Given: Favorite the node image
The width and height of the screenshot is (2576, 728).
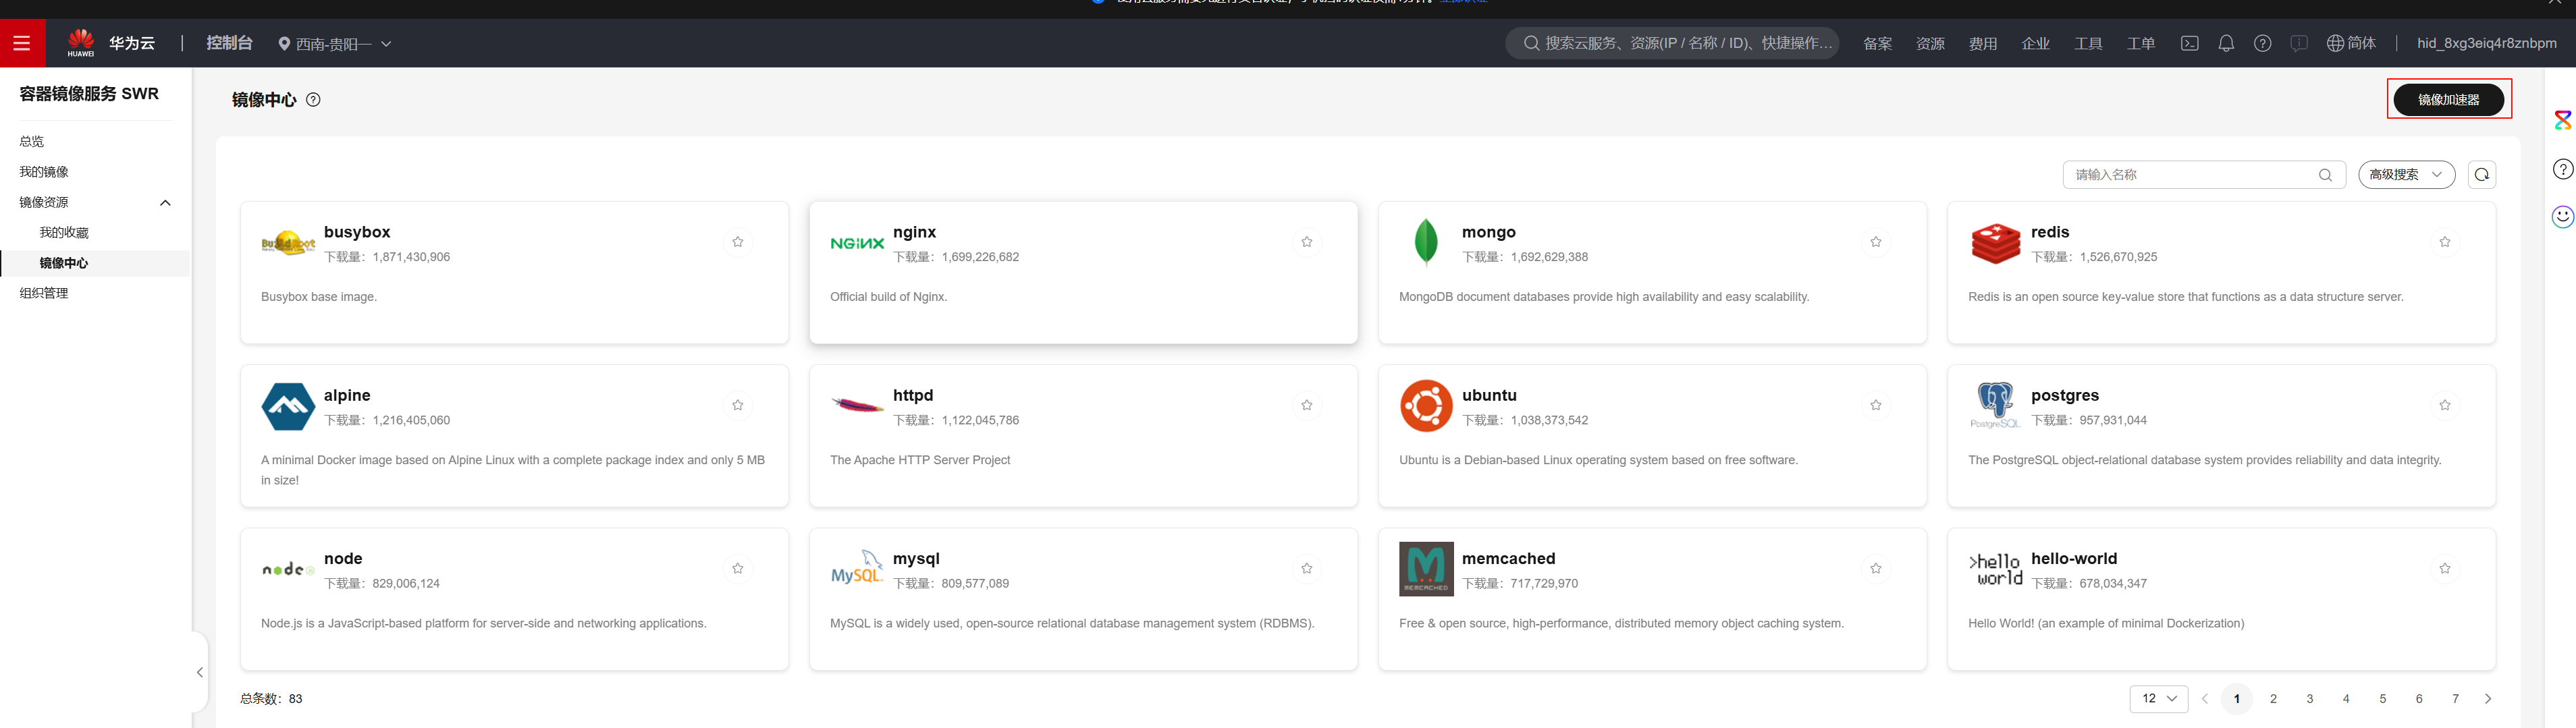Looking at the screenshot, I should point(737,568).
